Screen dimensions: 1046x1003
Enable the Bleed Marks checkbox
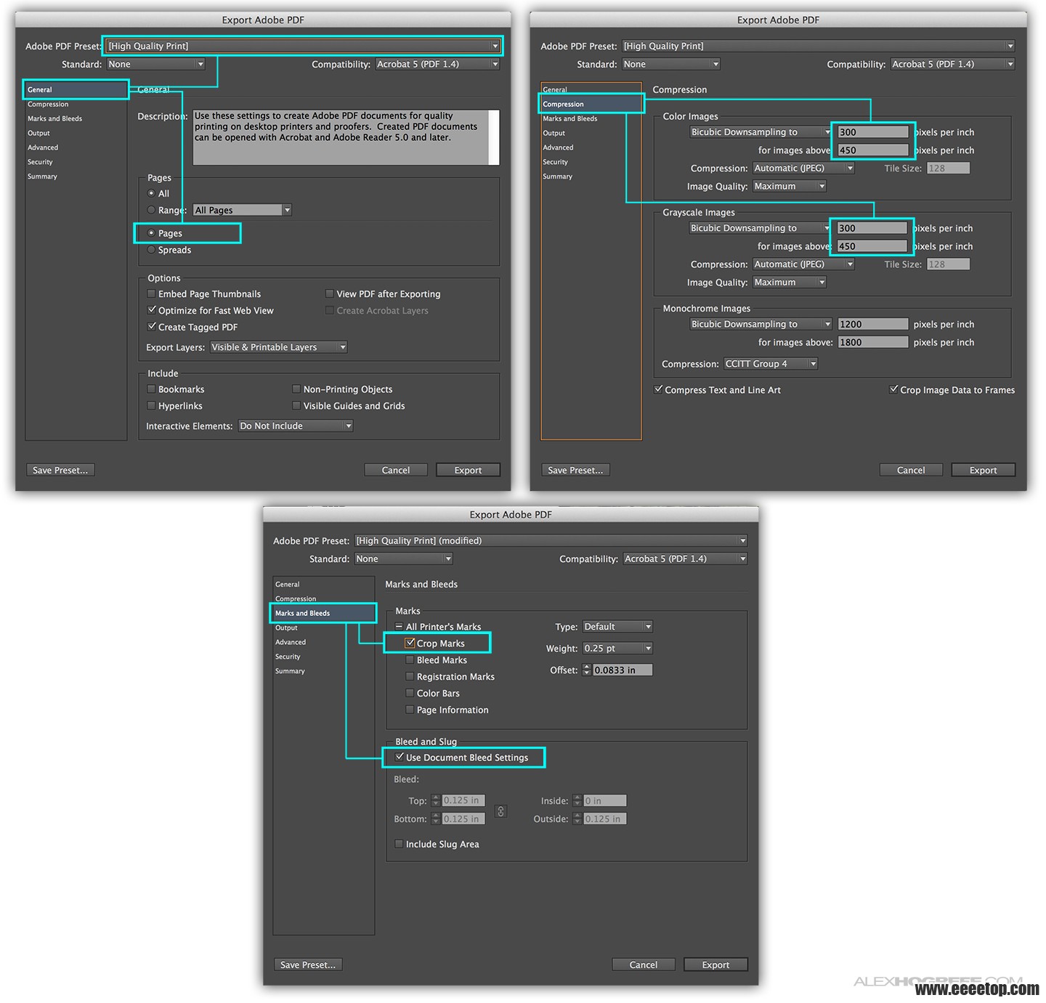coord(410,659)
